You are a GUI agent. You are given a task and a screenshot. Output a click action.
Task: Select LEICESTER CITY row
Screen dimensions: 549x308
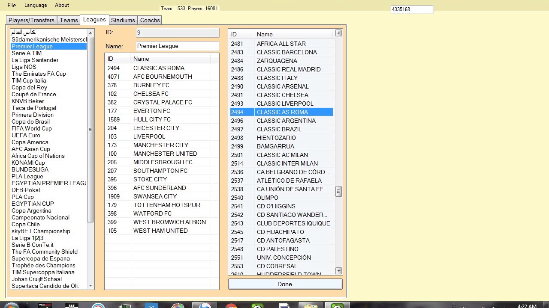click(x=162, y=128)
